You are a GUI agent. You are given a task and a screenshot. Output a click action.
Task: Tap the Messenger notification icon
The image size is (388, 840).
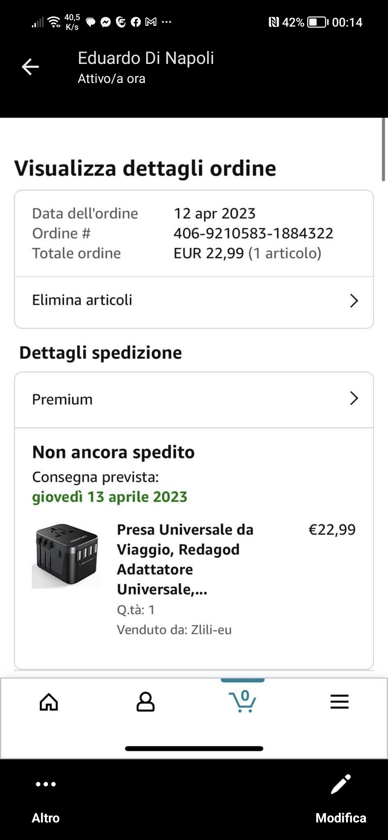coord(105,22)
